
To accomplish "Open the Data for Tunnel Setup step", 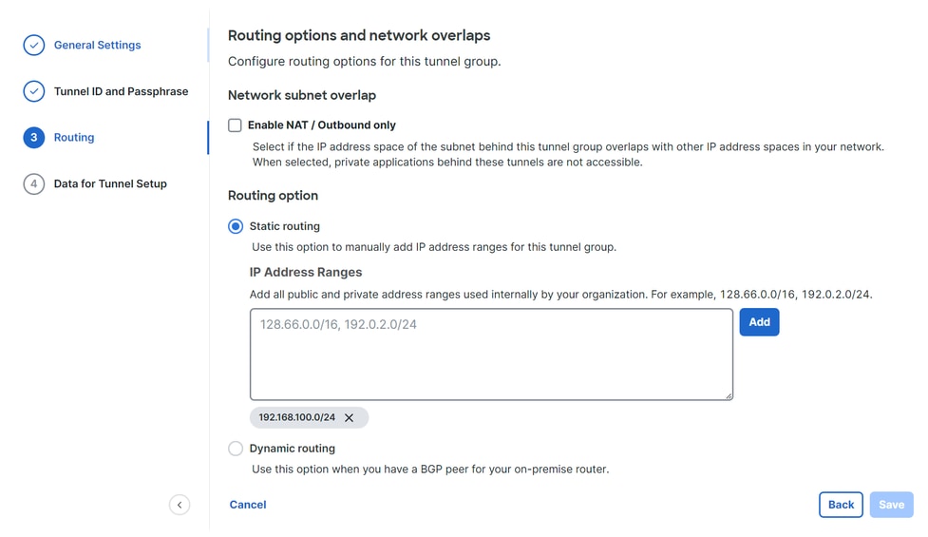I will (x=110, y=183).
